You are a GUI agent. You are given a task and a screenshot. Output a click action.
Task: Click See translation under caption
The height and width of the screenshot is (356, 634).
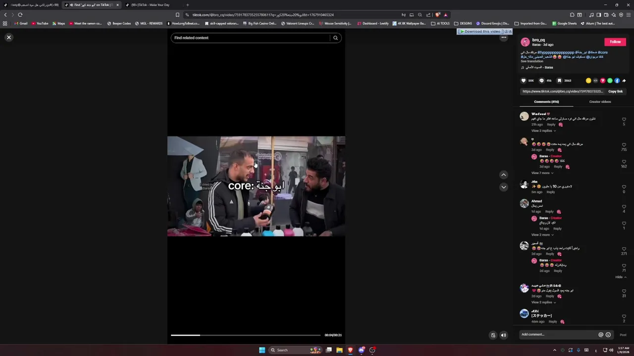[x=531, y=61]
